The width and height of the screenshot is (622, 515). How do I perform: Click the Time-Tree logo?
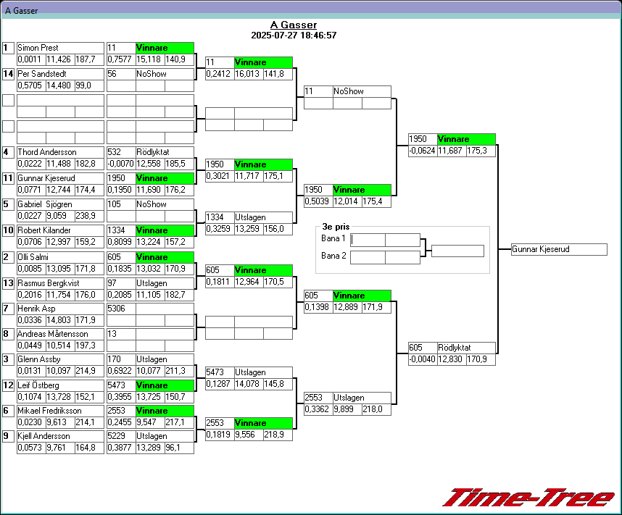(528, 498)
